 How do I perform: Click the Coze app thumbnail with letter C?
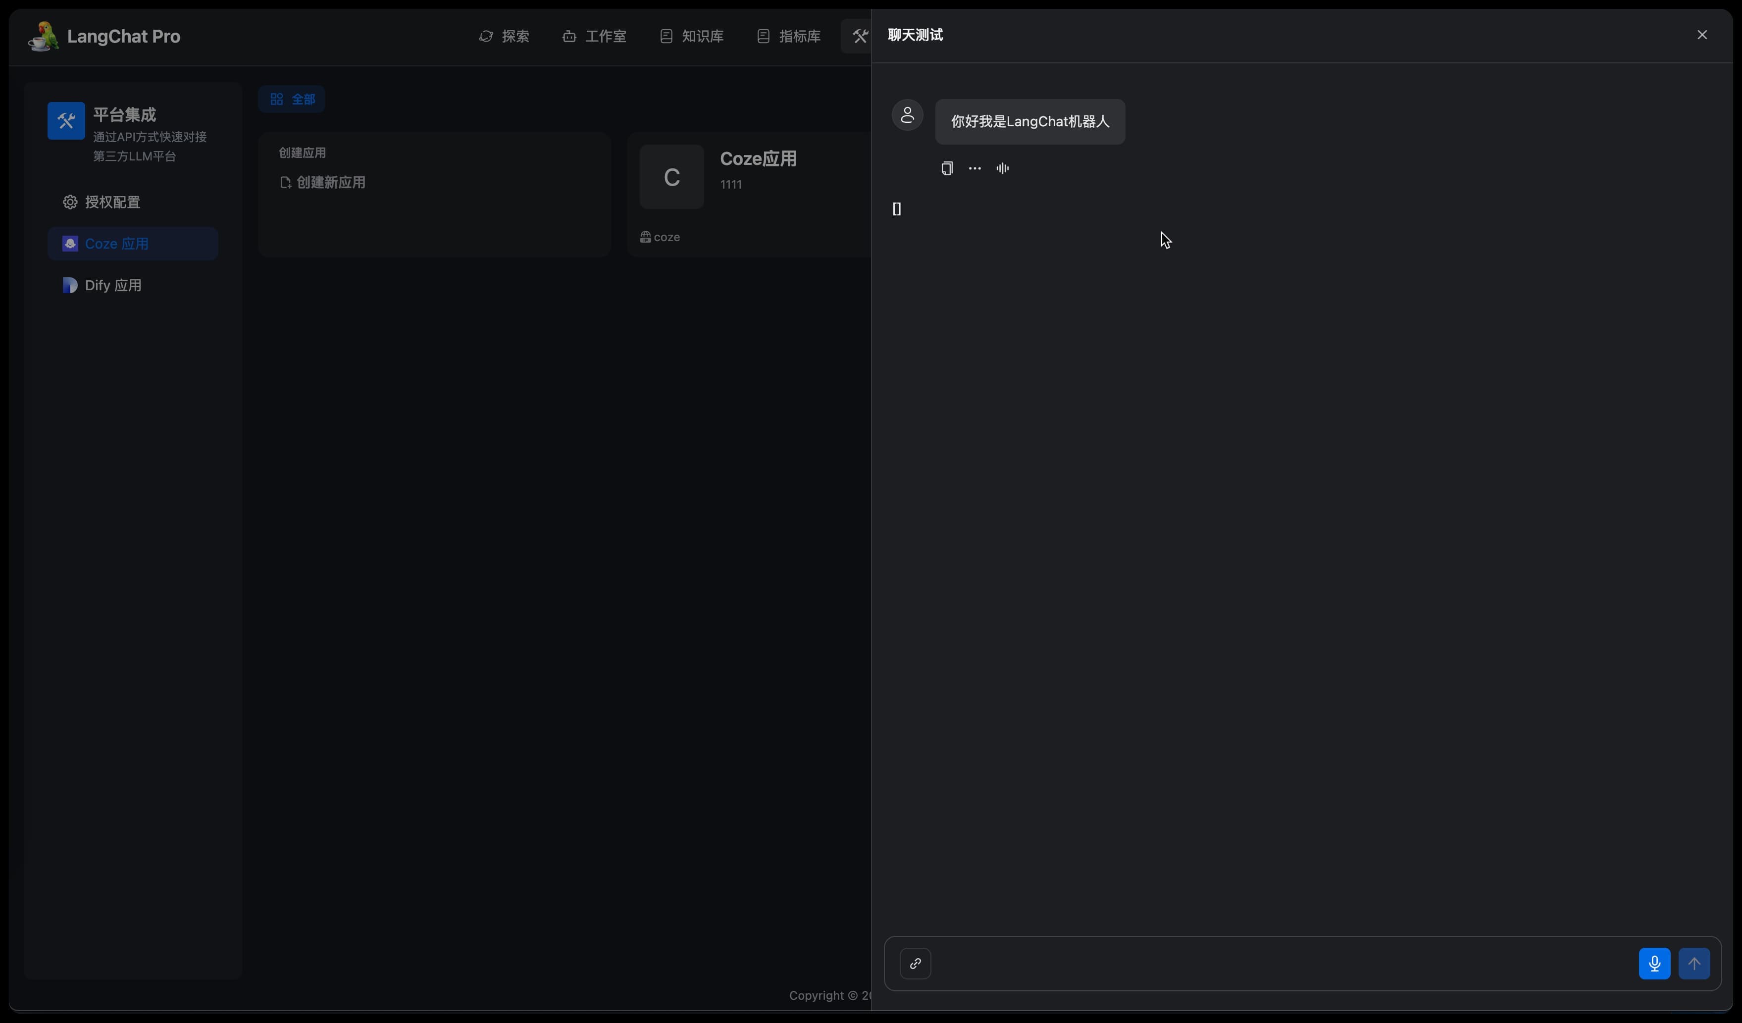pyautogui.click(x=672, y=177)
